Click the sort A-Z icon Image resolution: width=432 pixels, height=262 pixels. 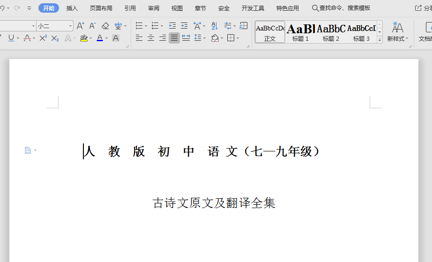(x=214, y=26)
